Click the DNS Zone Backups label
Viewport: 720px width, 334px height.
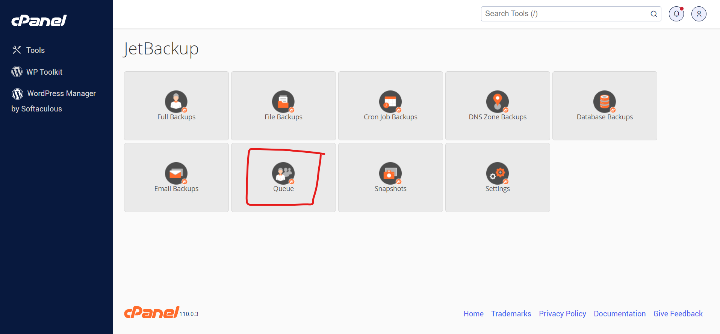(498, 117)
